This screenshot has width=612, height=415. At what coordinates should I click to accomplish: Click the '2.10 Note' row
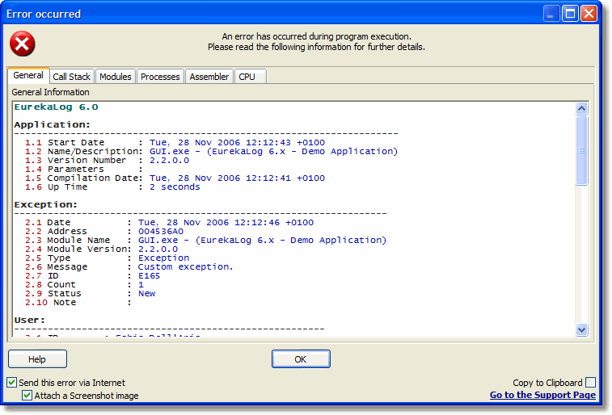click(x=78, y=303)
